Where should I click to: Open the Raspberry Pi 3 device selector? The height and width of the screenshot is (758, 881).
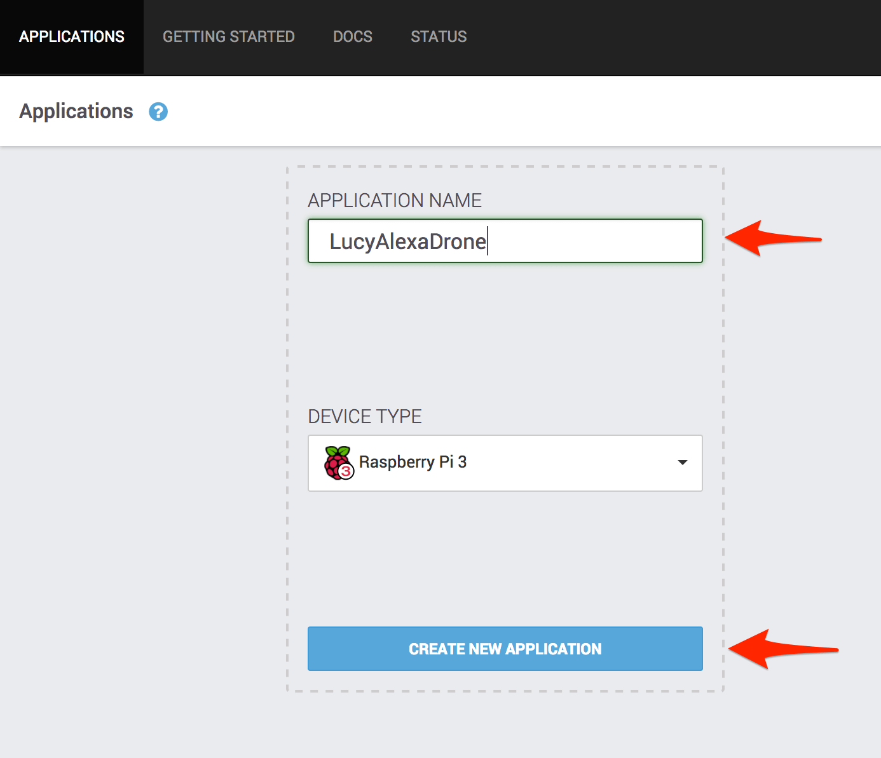click(505, 463)
